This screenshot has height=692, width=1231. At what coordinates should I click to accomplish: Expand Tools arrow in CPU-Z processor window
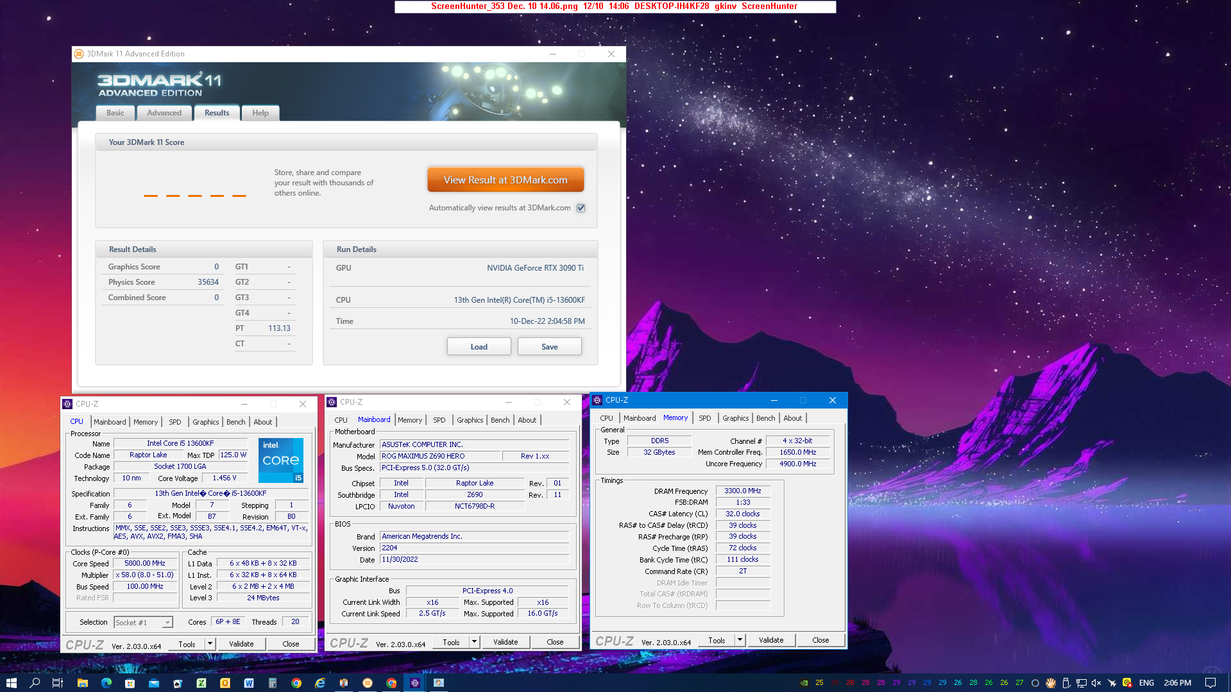(x=210, y=644)
